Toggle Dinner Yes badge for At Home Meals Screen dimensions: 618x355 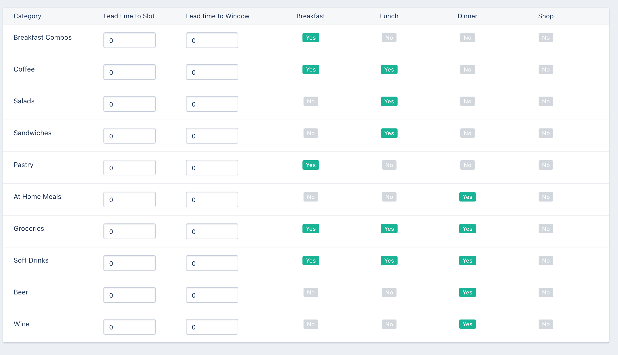[x=467, y=197]
